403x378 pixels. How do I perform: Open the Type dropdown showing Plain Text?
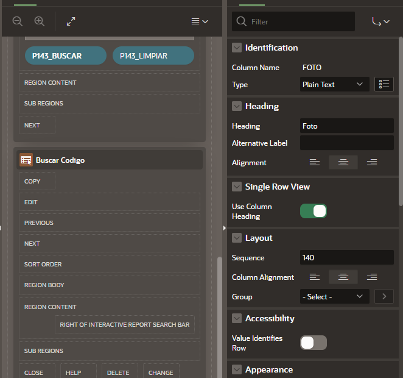(335, 84)
